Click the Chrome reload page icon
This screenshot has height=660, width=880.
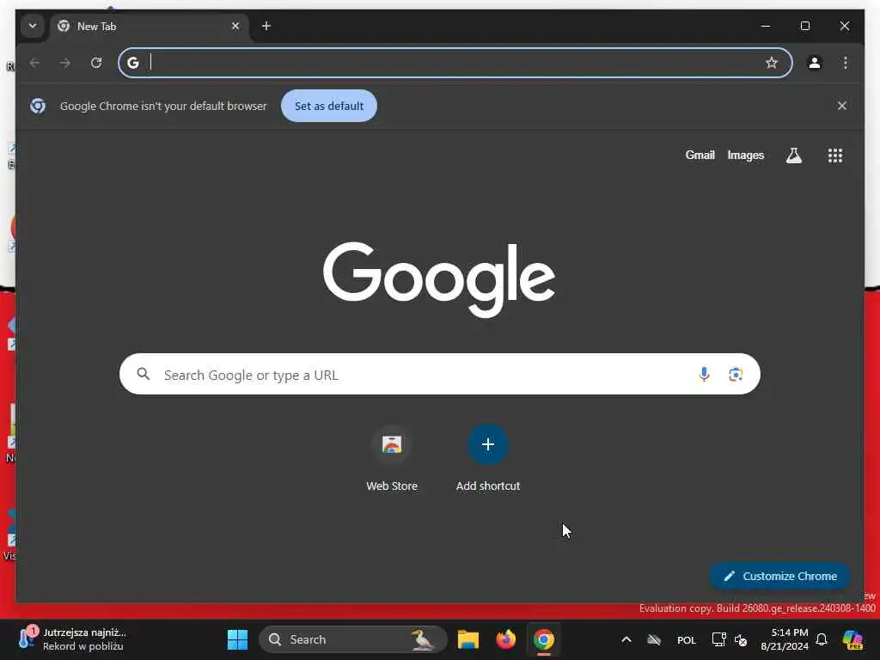click(96, 63)
